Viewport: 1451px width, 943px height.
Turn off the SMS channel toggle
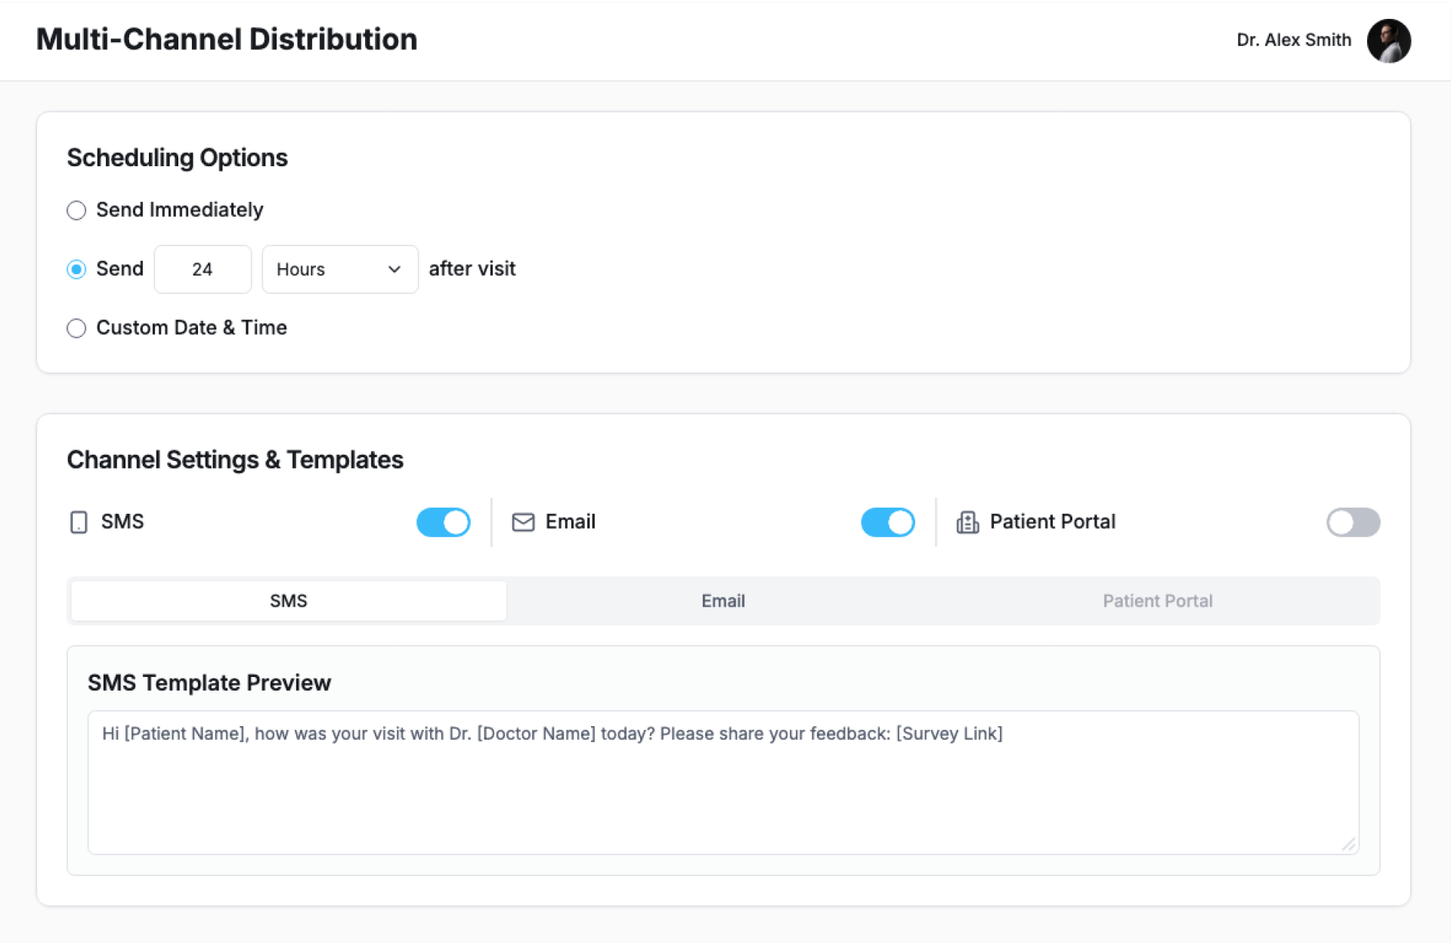444,522
